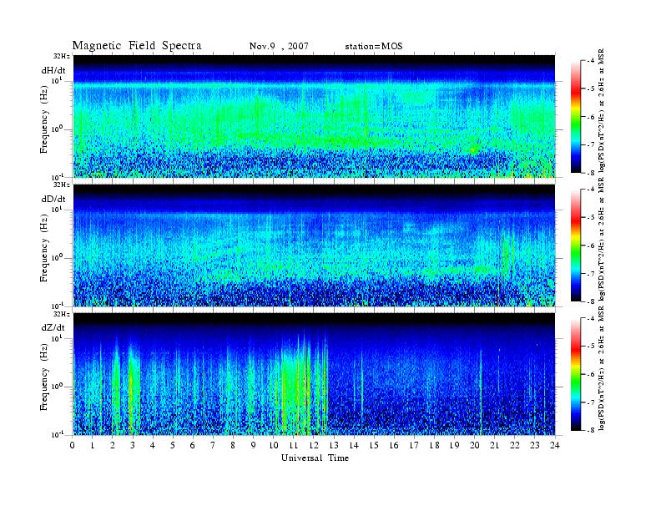
Task: Click hour tick label "12" on the time axis
Action: coord(314,446)
